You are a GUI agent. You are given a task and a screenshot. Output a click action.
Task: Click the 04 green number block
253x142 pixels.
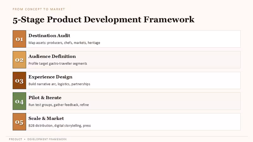point(19,101)
